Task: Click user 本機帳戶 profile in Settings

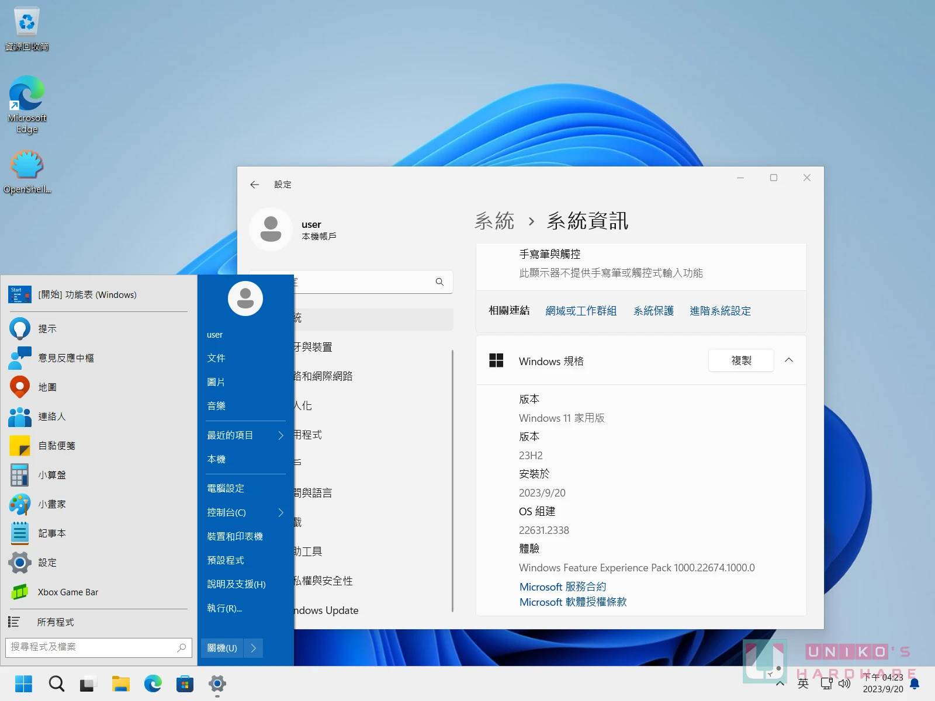Action: (293, 230)
